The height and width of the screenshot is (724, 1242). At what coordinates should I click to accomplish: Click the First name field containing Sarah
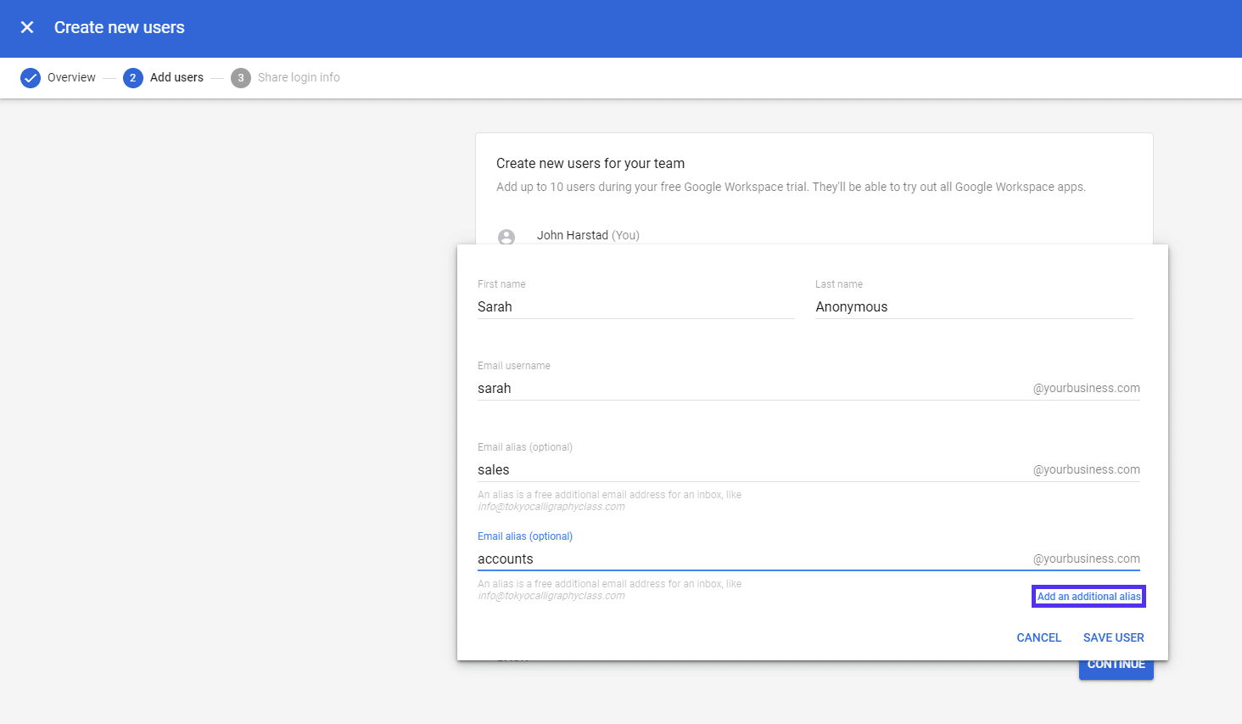click(635, 306)
